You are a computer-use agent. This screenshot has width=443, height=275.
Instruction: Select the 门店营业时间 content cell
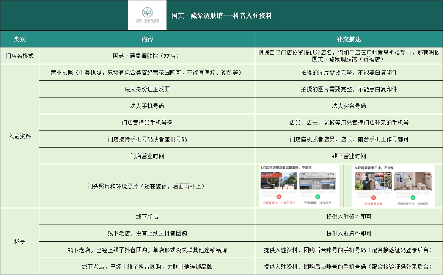147,156
